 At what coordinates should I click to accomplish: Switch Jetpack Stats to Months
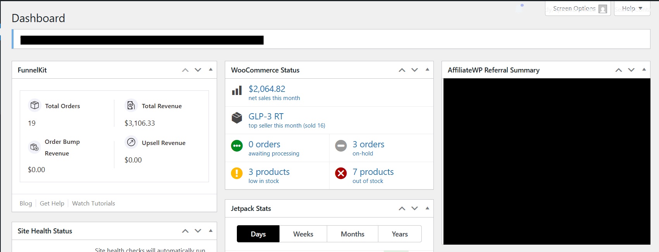[353, 234]
